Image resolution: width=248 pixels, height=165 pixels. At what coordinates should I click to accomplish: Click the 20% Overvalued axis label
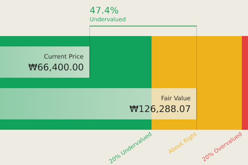click(222, 147)
